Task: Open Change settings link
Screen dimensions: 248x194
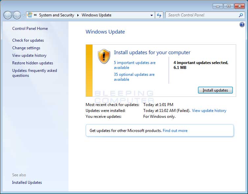Action: [x=26, y=48]
